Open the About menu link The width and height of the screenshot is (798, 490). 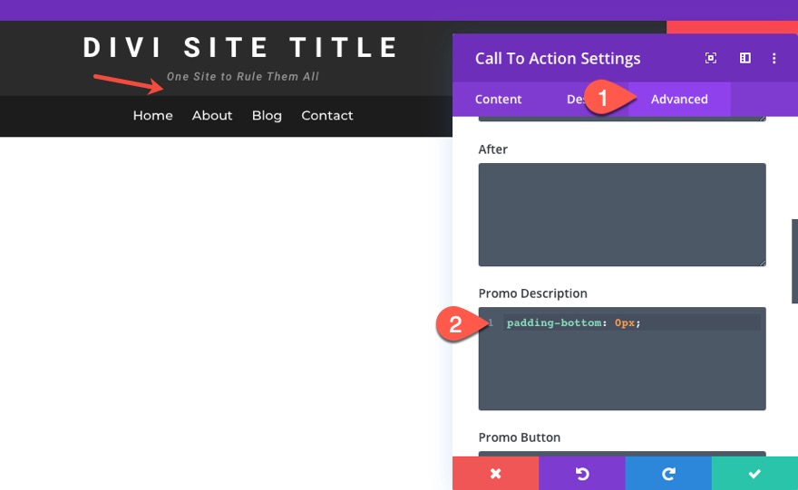point(212,115)
